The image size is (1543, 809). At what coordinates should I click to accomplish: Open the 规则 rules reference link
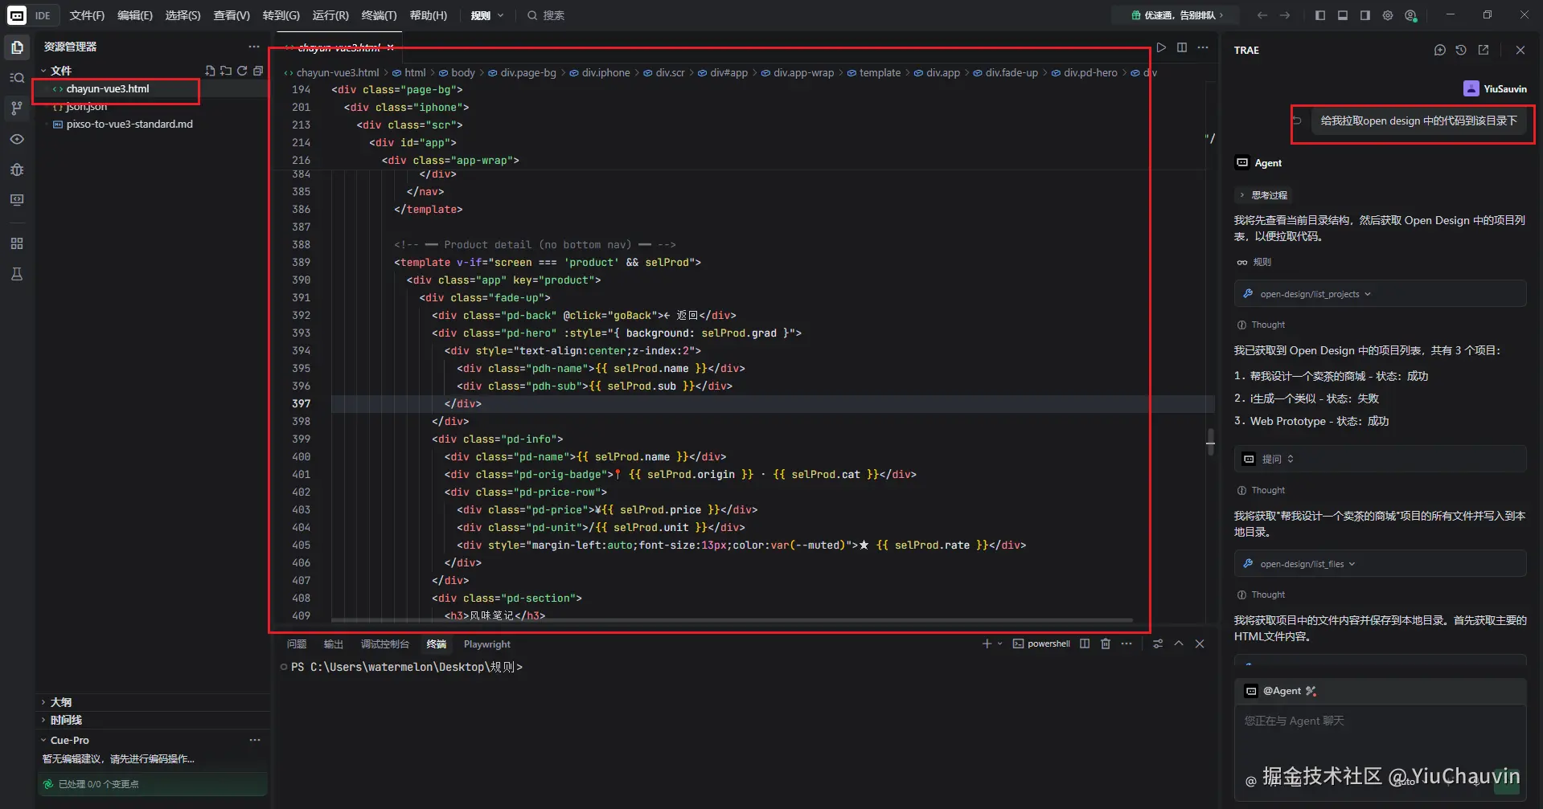1254,262
